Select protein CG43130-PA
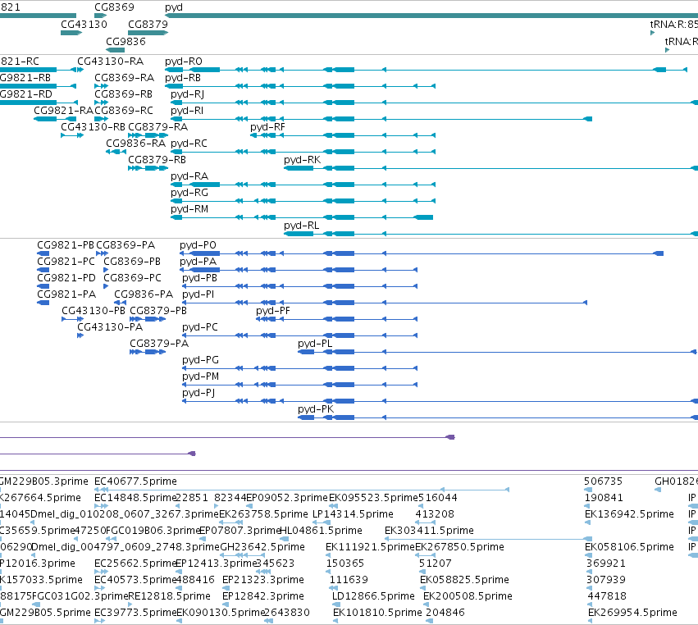The width and height of the screenshot is (698, 625). point(110,327)
